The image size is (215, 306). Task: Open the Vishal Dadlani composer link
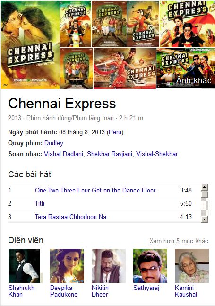[63, 154]
